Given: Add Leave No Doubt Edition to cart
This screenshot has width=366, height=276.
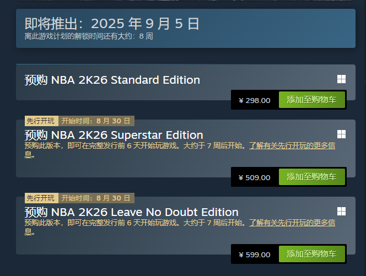Looking at the screenshot, I should tap(311, 254).
